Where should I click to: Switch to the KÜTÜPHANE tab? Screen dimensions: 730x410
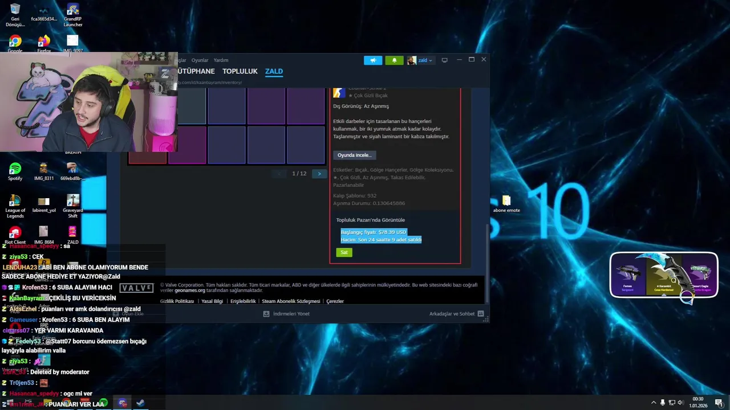(196, 71)
